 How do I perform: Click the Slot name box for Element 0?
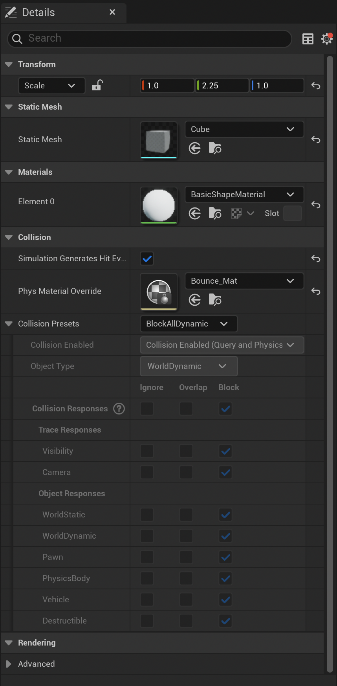(293, 213)
